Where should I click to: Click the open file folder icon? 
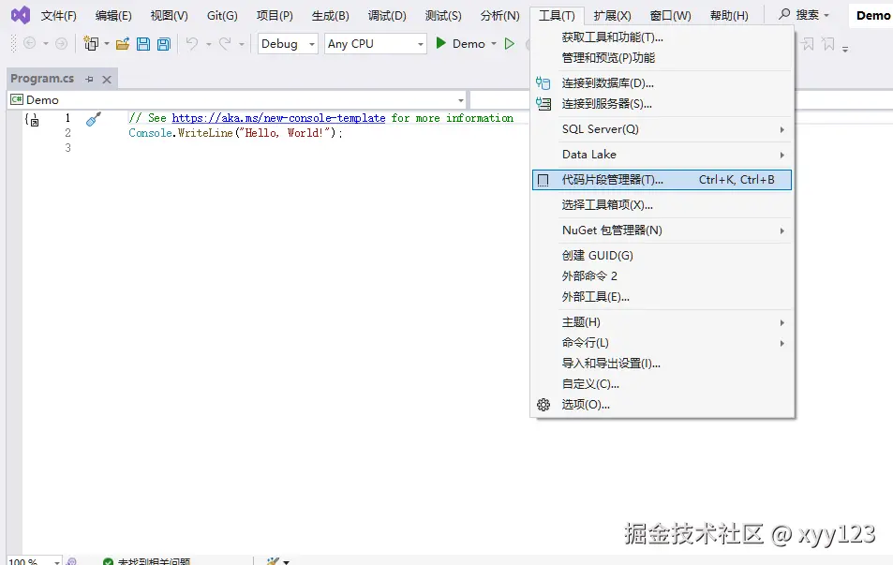(123, 44)
